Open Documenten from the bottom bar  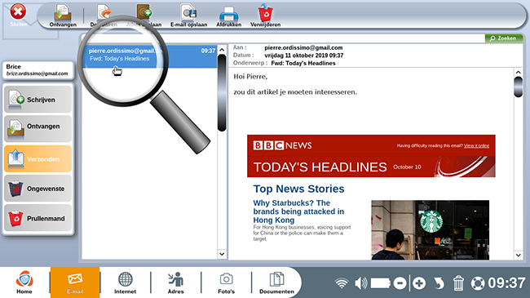point(276,282)
